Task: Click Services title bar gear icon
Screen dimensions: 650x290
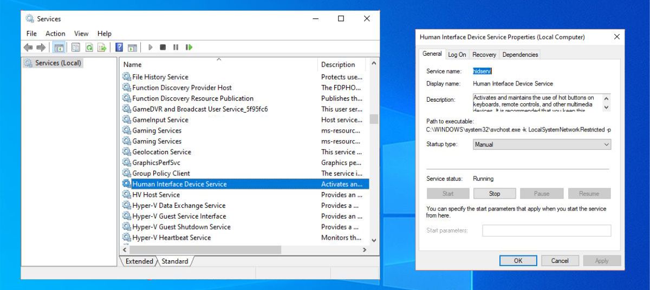Action: [x=30, y=19]
